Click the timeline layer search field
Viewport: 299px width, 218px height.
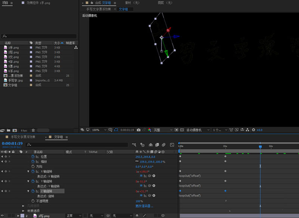77,145
